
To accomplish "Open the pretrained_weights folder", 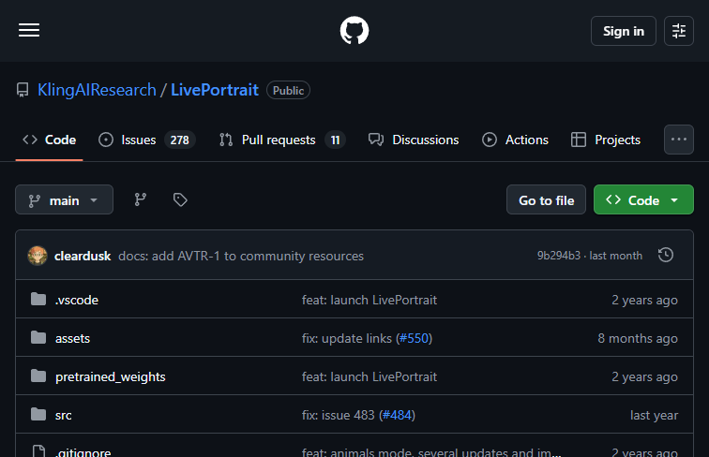I will 111,376.
